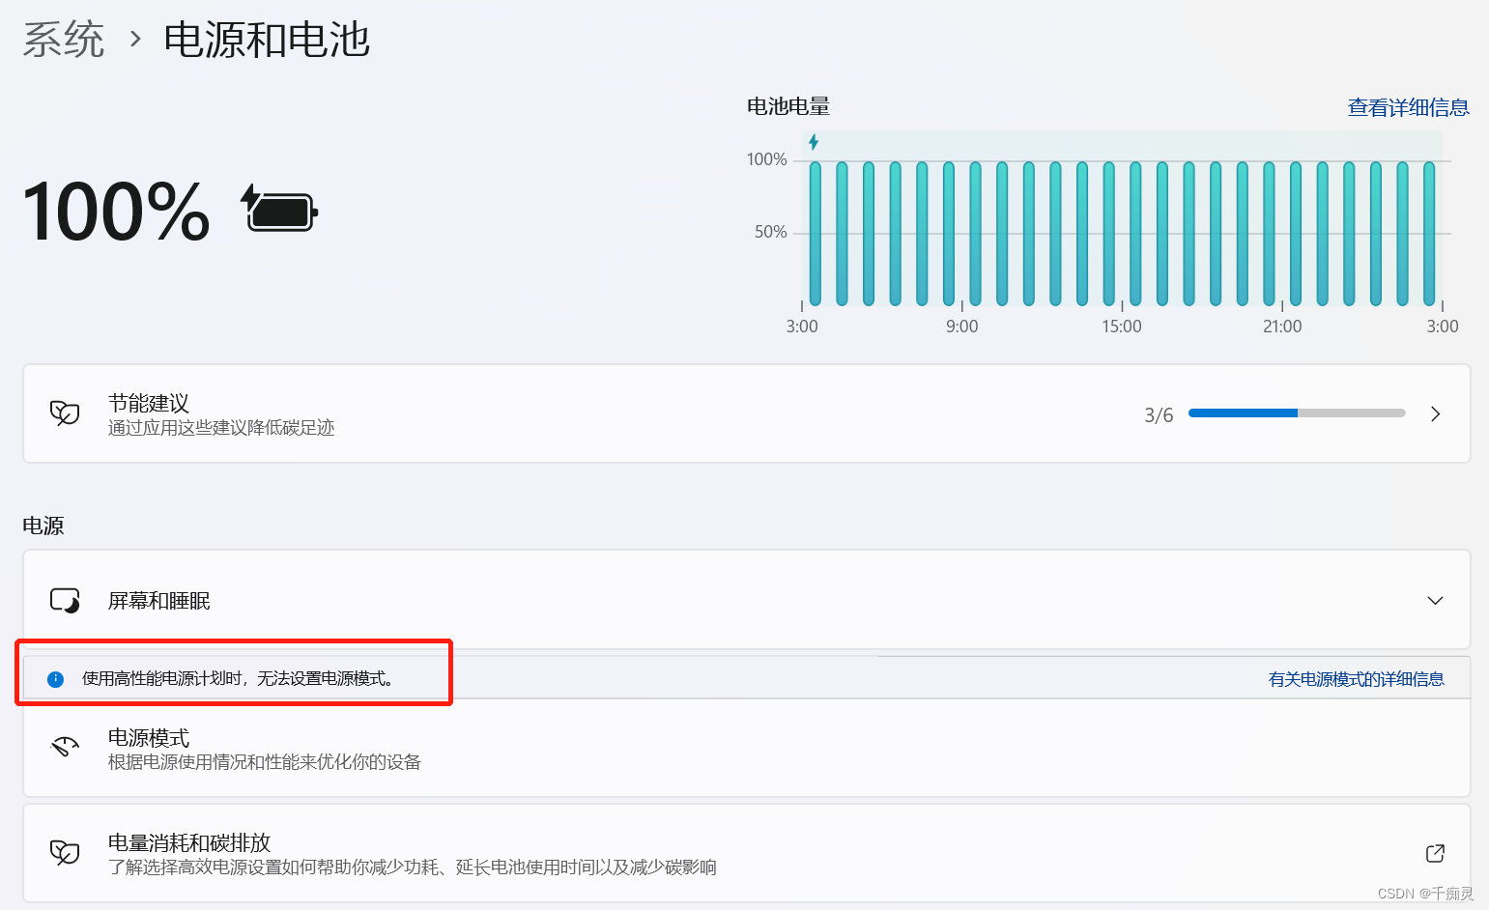Viewport: 1489px width, 910px height.
Task: Click the 50% label on chart axis
Action: coord(771,232)
